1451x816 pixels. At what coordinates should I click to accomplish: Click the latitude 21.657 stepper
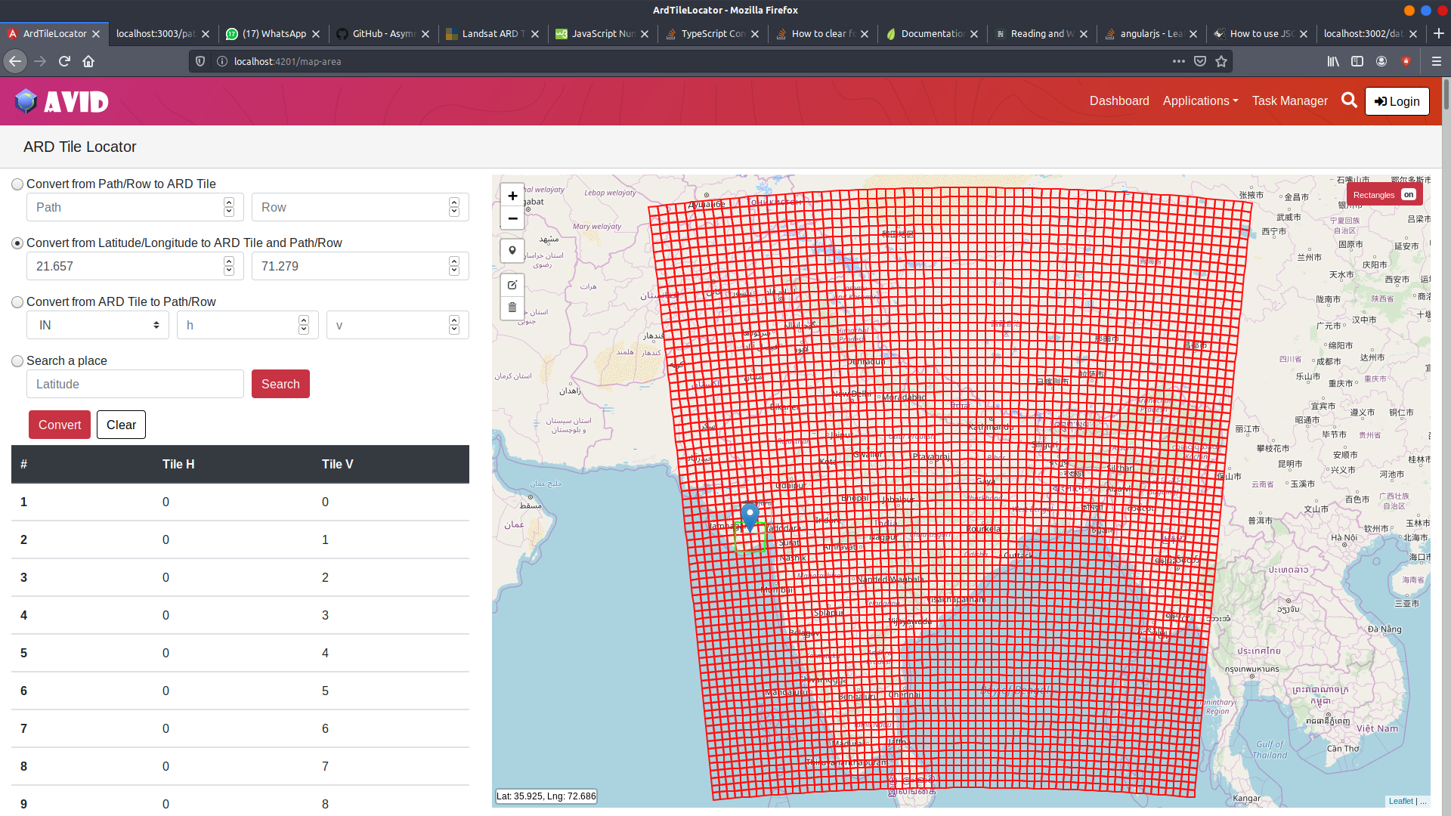pyautogui.click(x=229, y=266)
